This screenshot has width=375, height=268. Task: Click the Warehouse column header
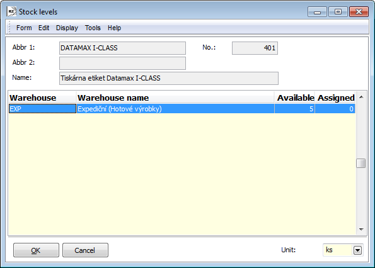point(42,98)
